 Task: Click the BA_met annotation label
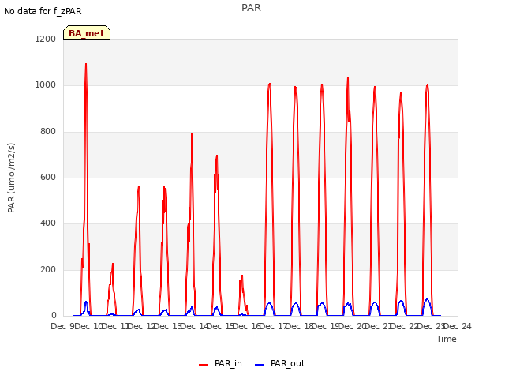pyautogui.click(x=87, y=33)
